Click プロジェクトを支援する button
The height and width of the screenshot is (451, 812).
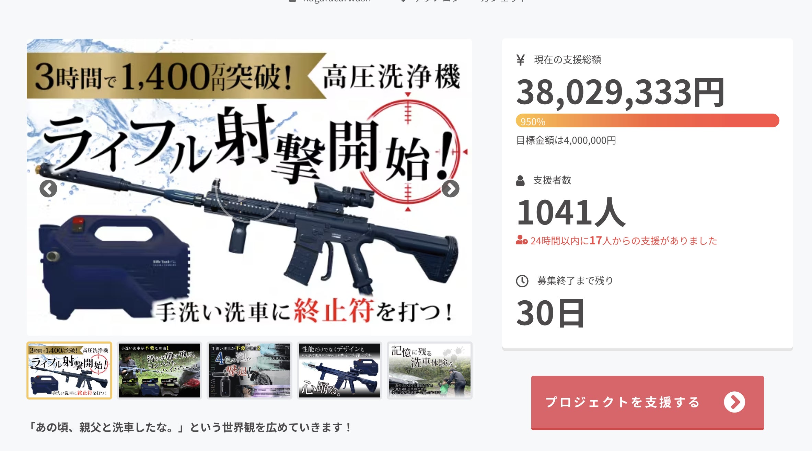click(647, 402)
